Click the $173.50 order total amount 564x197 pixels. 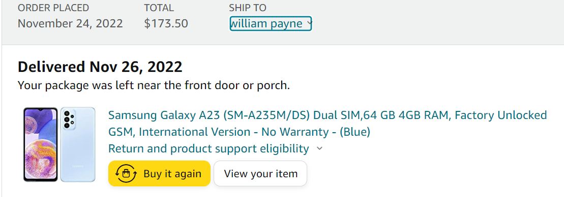pos(166,24)
